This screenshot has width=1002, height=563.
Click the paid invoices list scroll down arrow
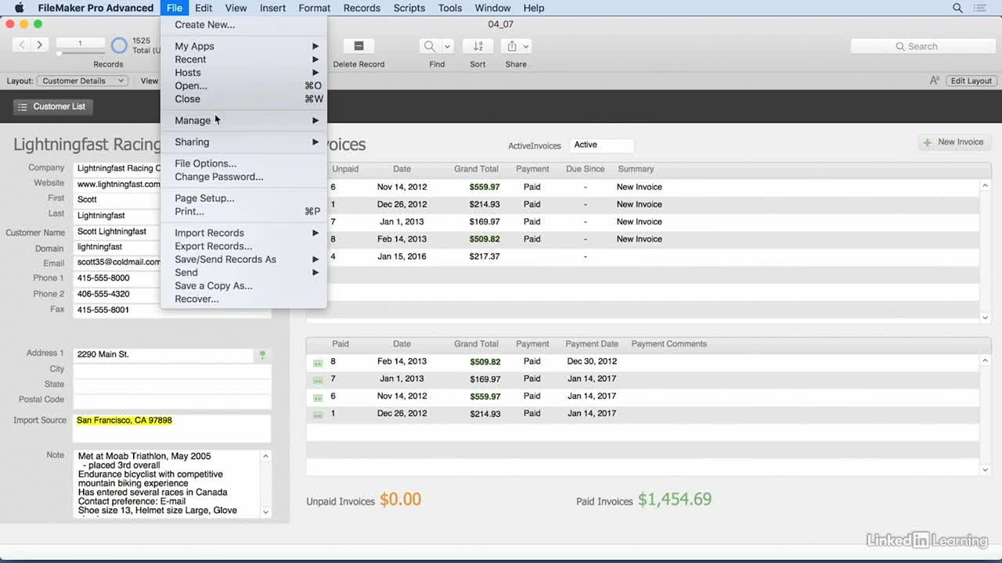[x=986, y=469]
